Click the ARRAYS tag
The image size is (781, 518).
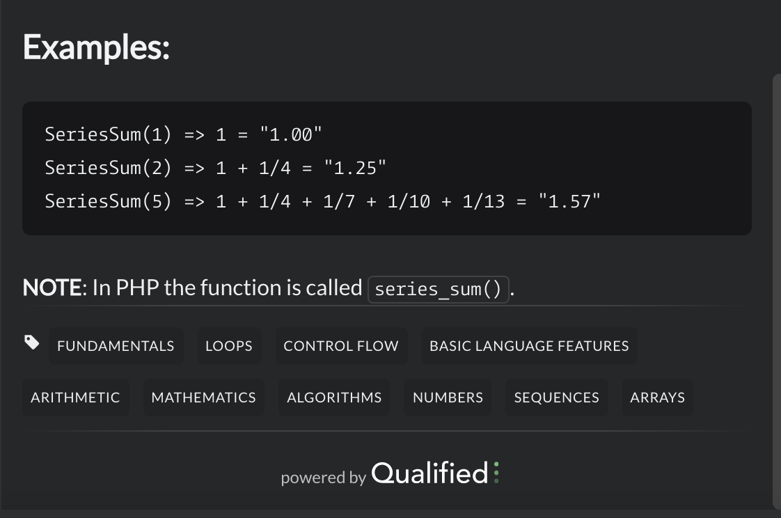(656, 397)
